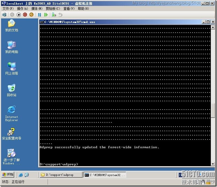This screenshot has width=217, height=187.
Task: Select the 回收站 recycle bin icon
Action: pos(12,91)
